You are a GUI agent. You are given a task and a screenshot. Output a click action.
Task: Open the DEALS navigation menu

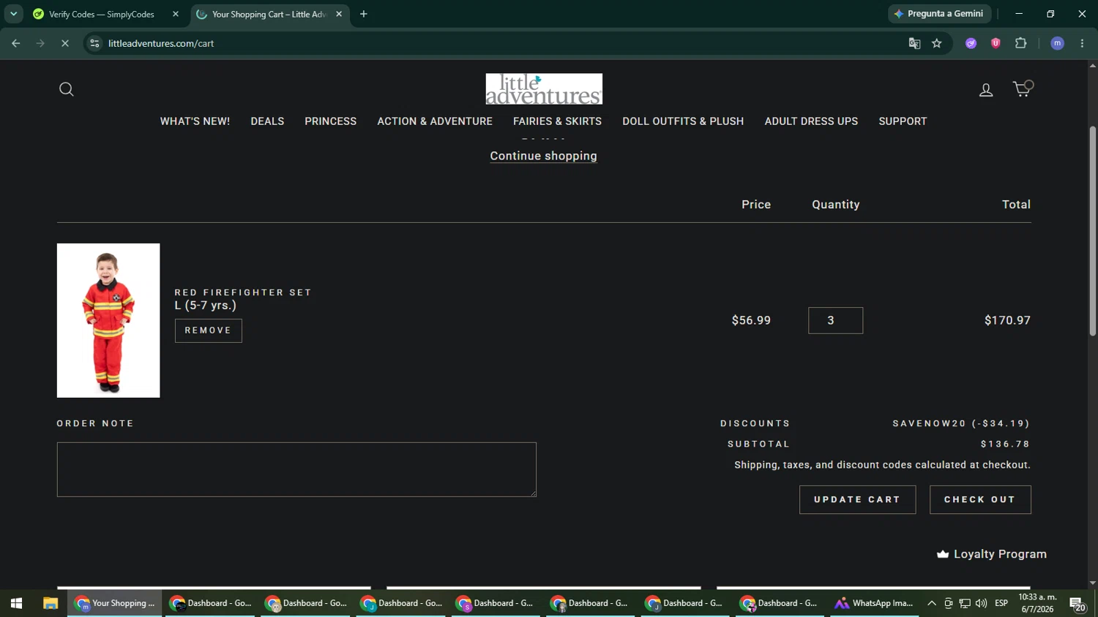click(x=267, y=121)
